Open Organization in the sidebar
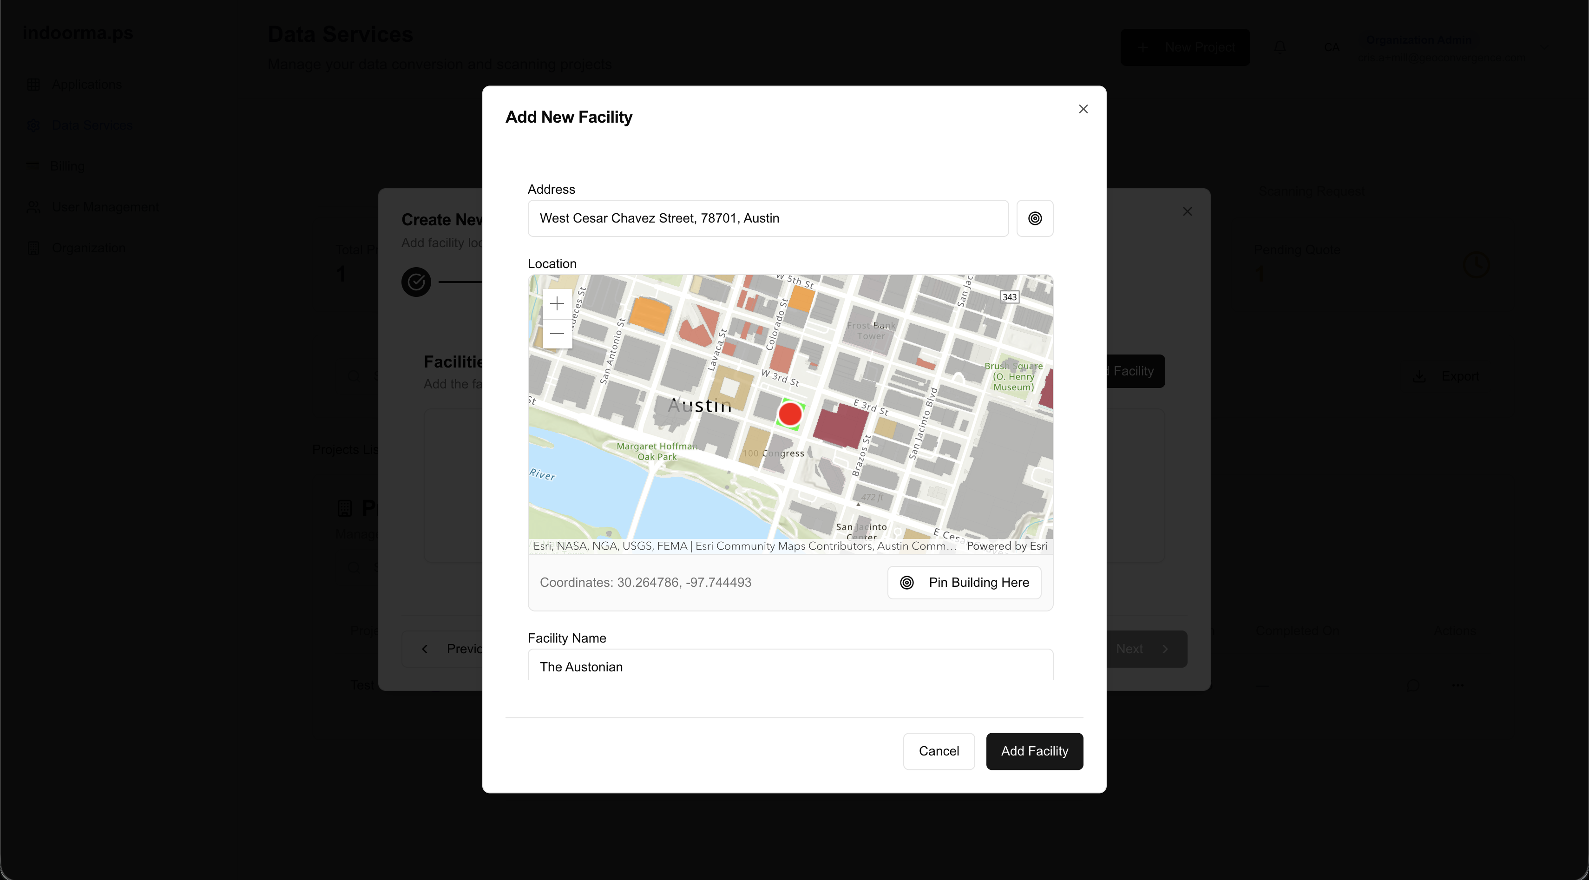1589x880 pixels. click(x=88, y=248)
